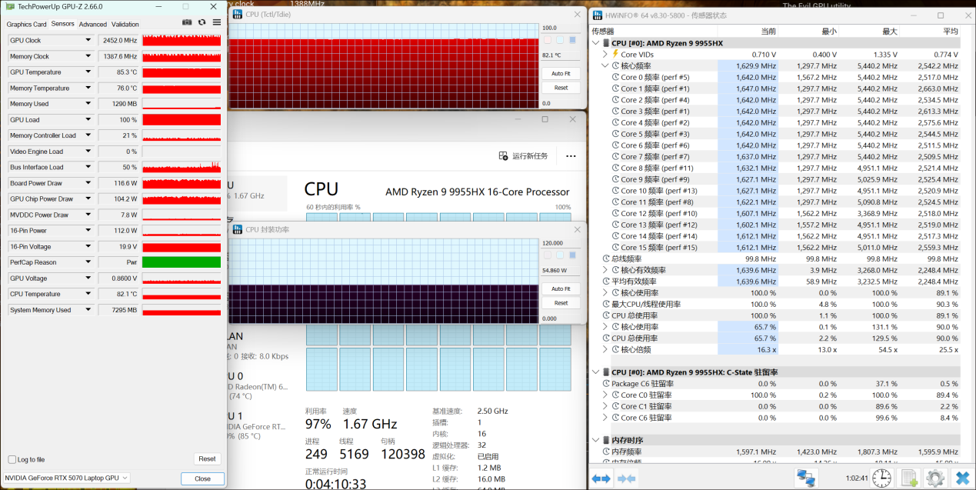Switch to the Graphics Card tab
The height and width of the screenshot is (490, 976).
(27, 25)
